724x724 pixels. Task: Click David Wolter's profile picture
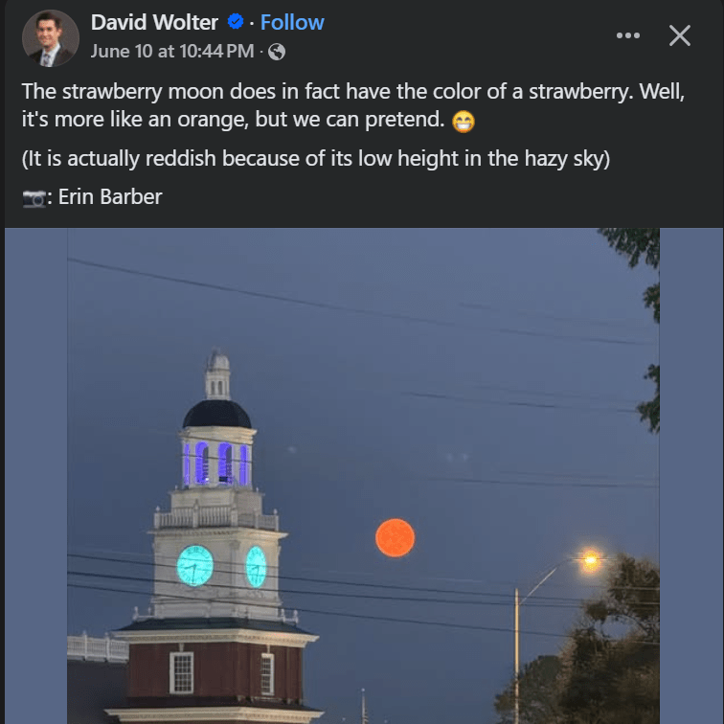point(50,37)
